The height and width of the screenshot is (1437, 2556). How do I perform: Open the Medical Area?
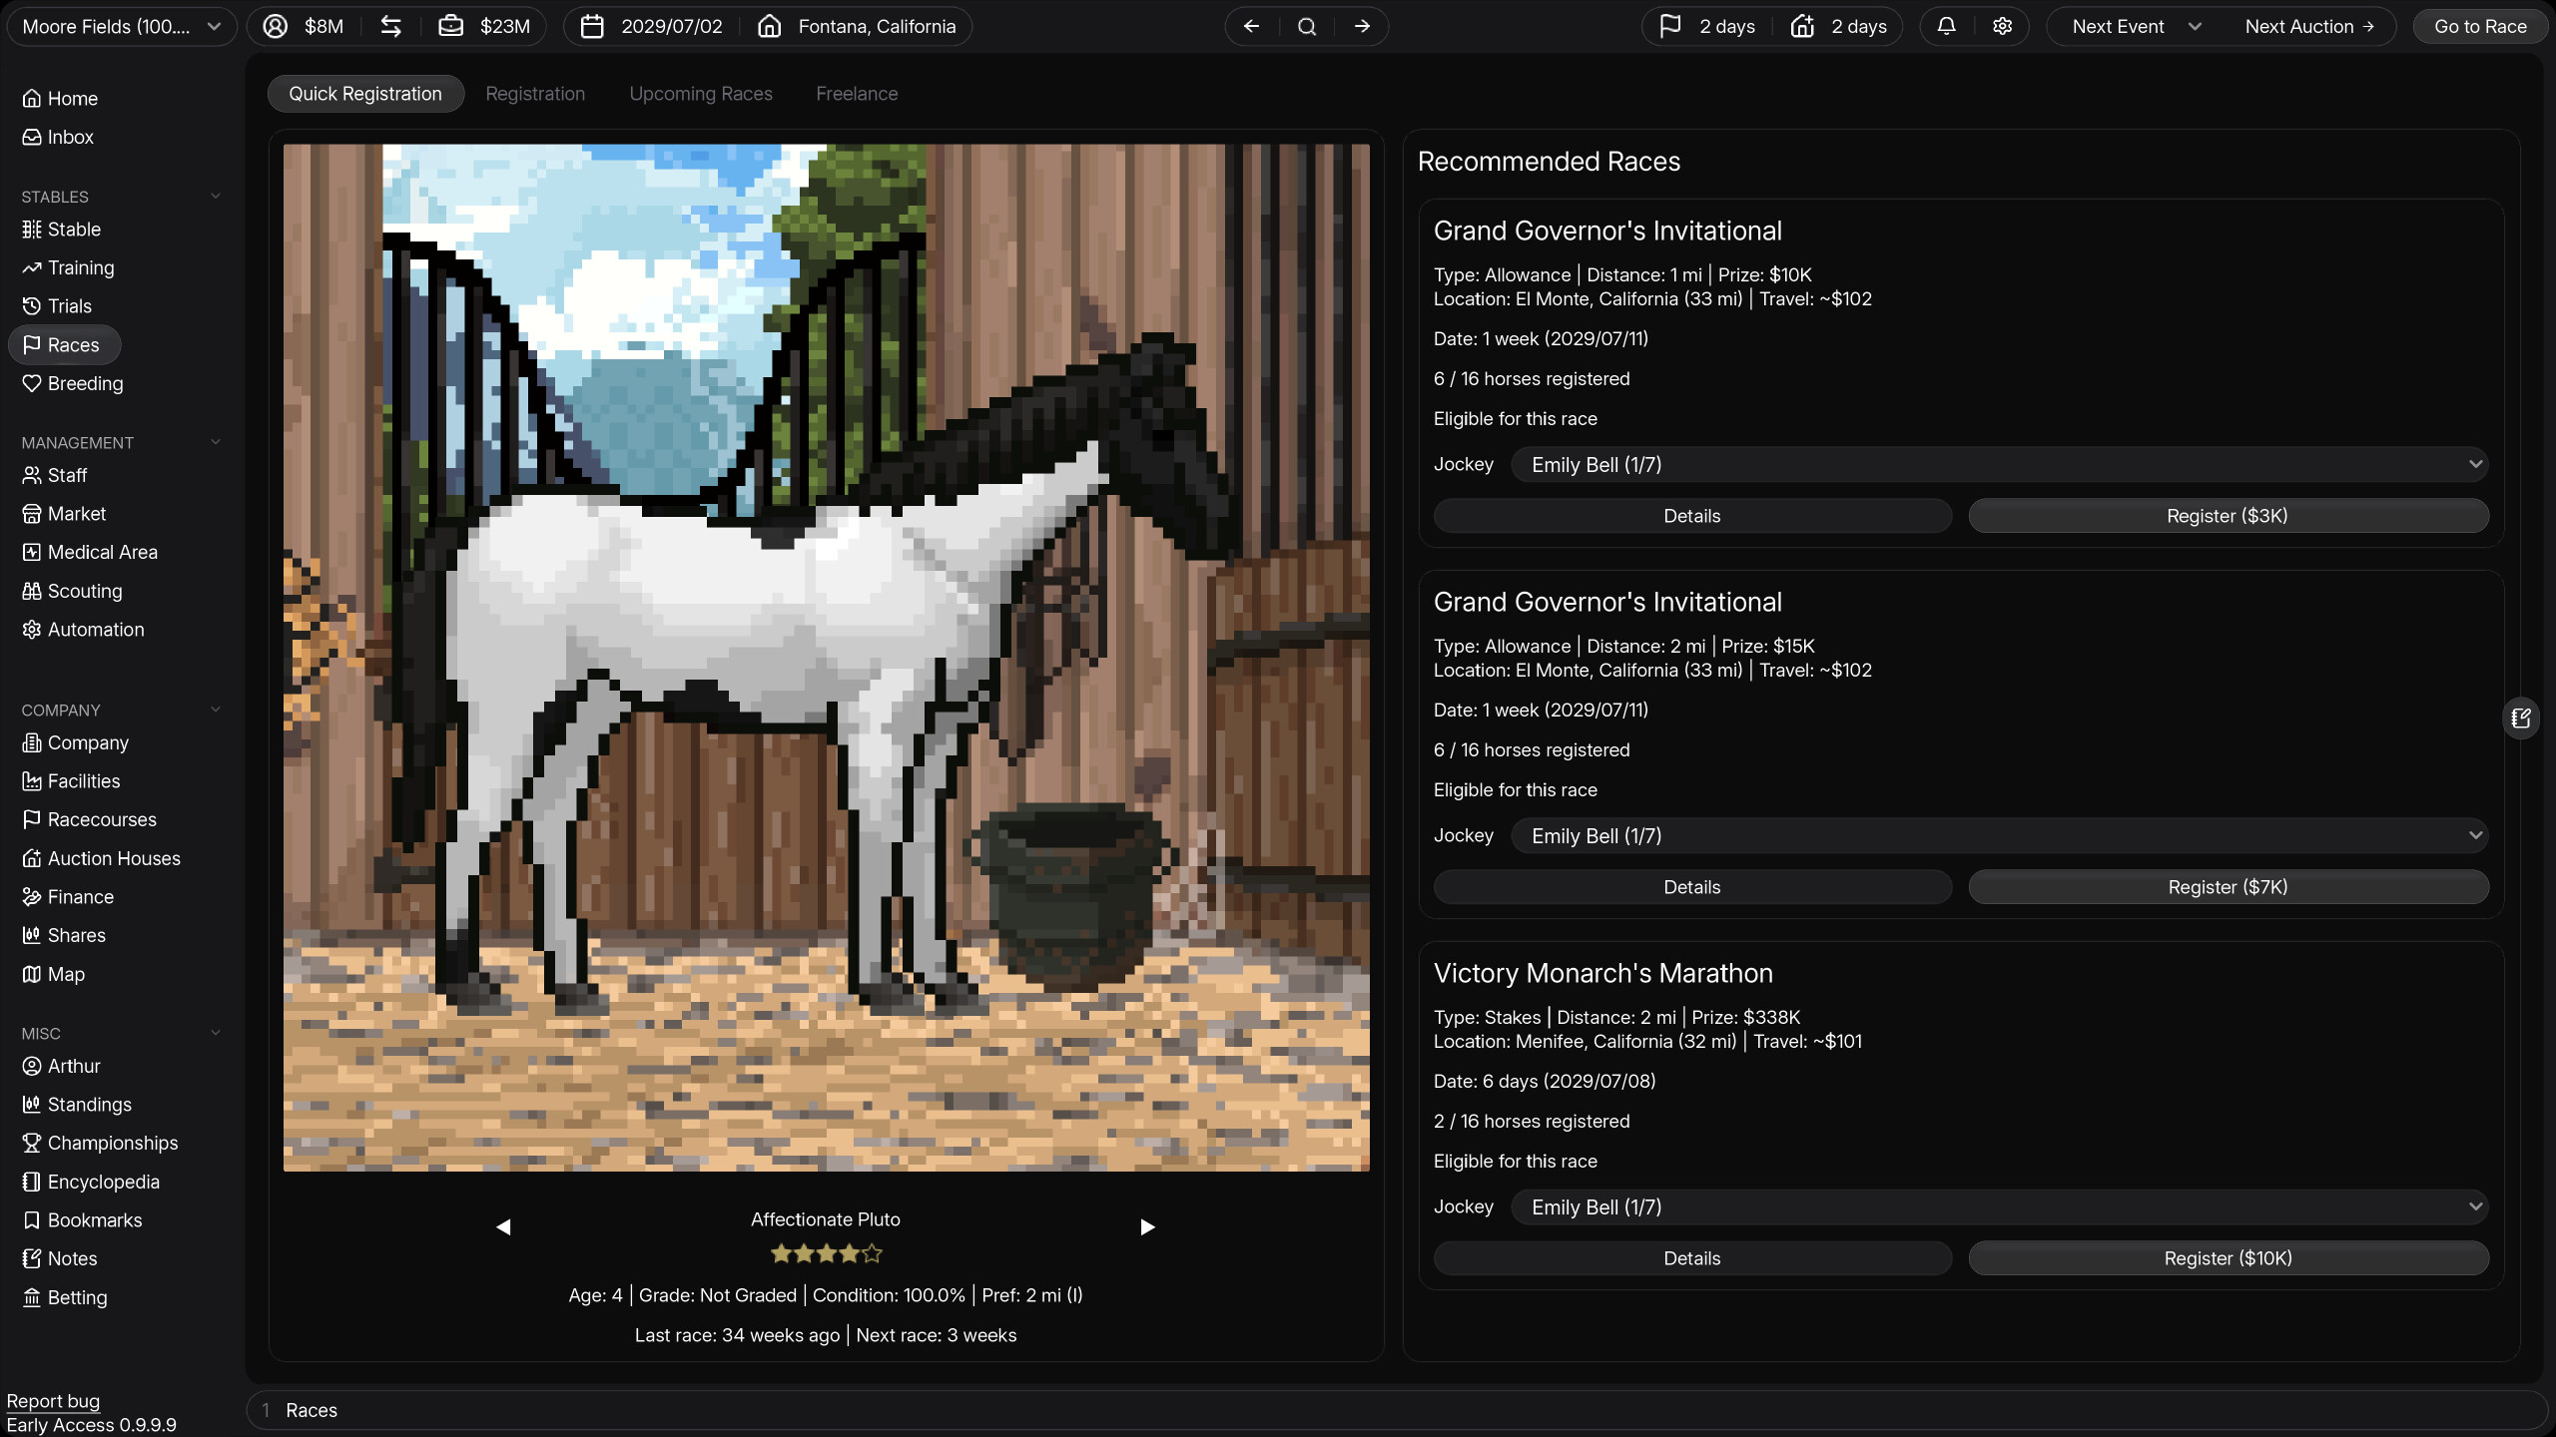[x=90, y=552]
